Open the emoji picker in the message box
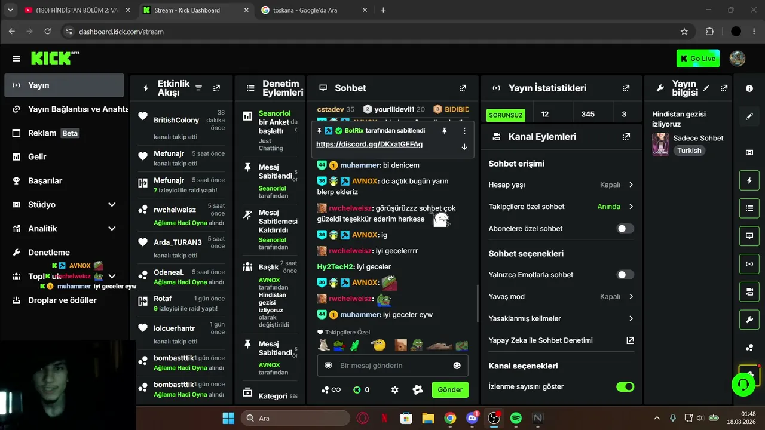 tap(457, 365)
